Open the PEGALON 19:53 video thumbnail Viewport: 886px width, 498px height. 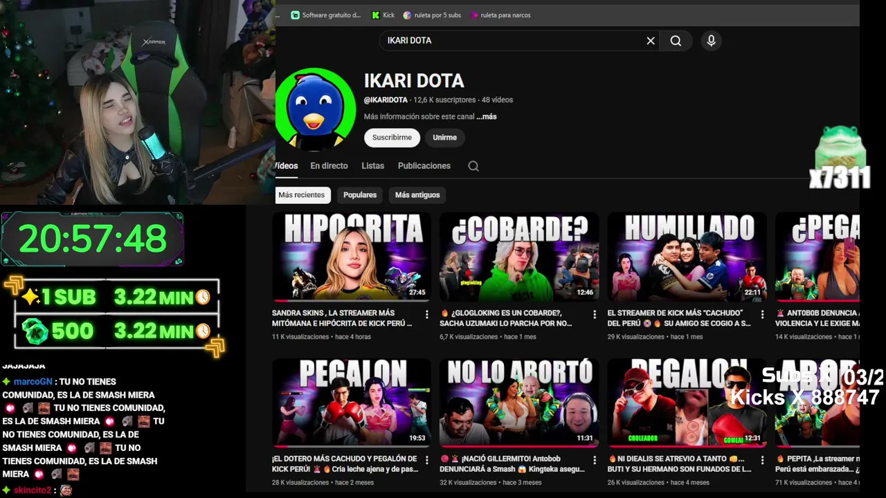point(352,403)
